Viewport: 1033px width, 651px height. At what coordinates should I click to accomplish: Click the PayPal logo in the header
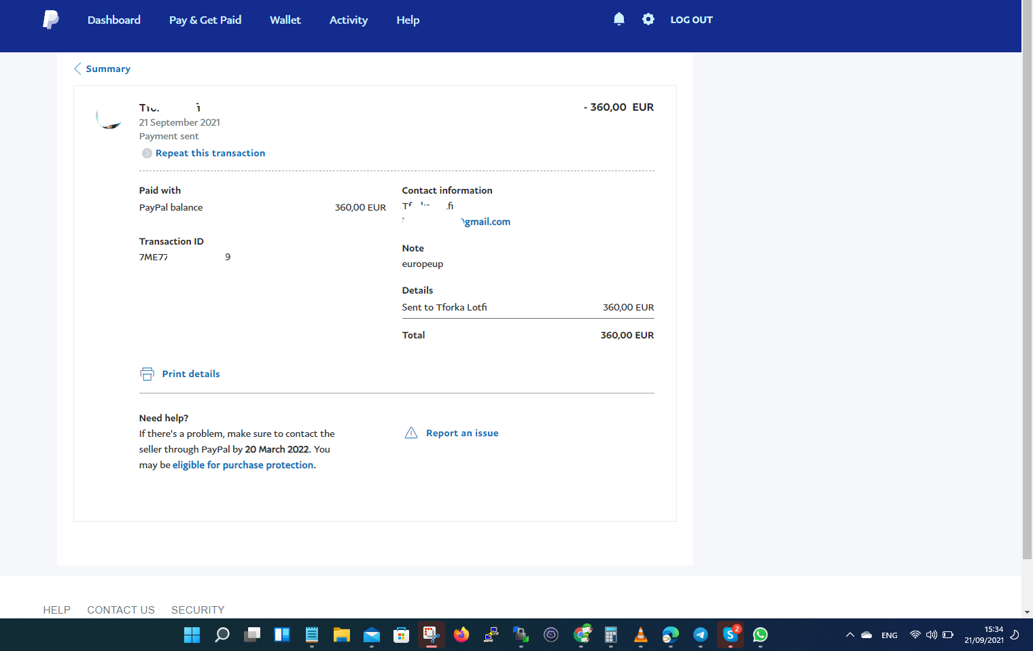point(51,20)
